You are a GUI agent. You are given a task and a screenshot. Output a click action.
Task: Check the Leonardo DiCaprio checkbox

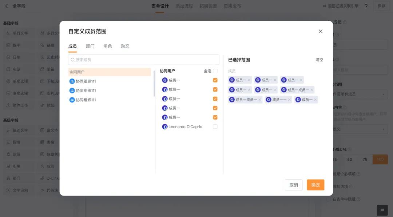(215, 126)
